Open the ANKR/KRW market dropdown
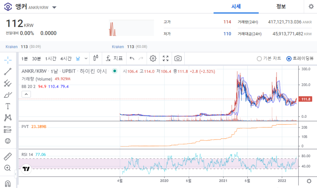Image resolution: width=317 pixels, height=188 pixels. pos(54,8)
